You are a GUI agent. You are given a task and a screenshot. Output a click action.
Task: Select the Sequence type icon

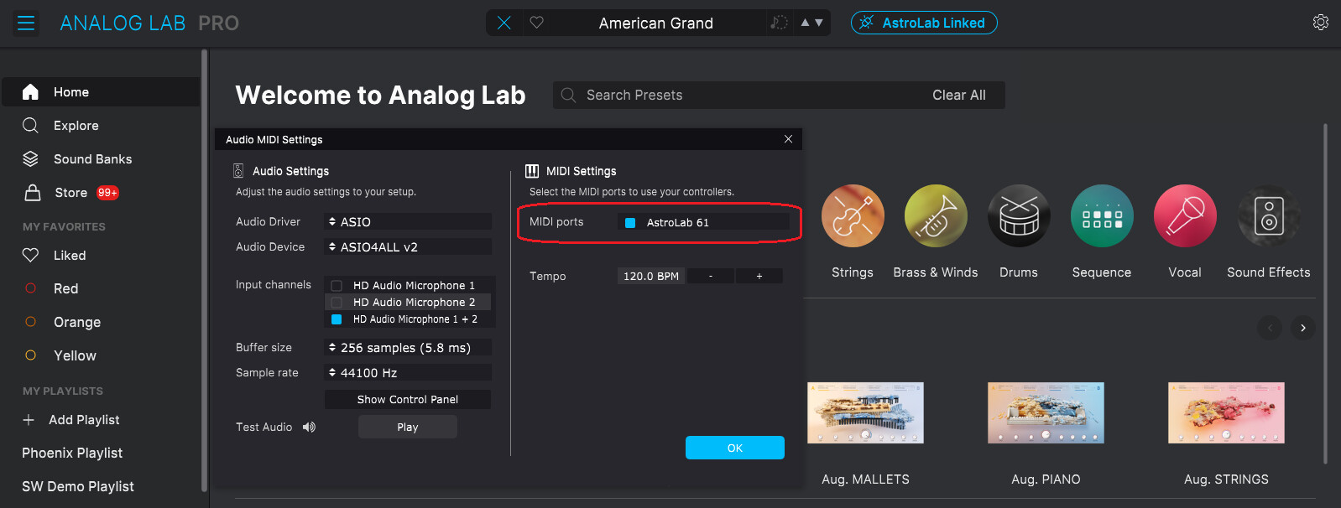point(1102,215)
